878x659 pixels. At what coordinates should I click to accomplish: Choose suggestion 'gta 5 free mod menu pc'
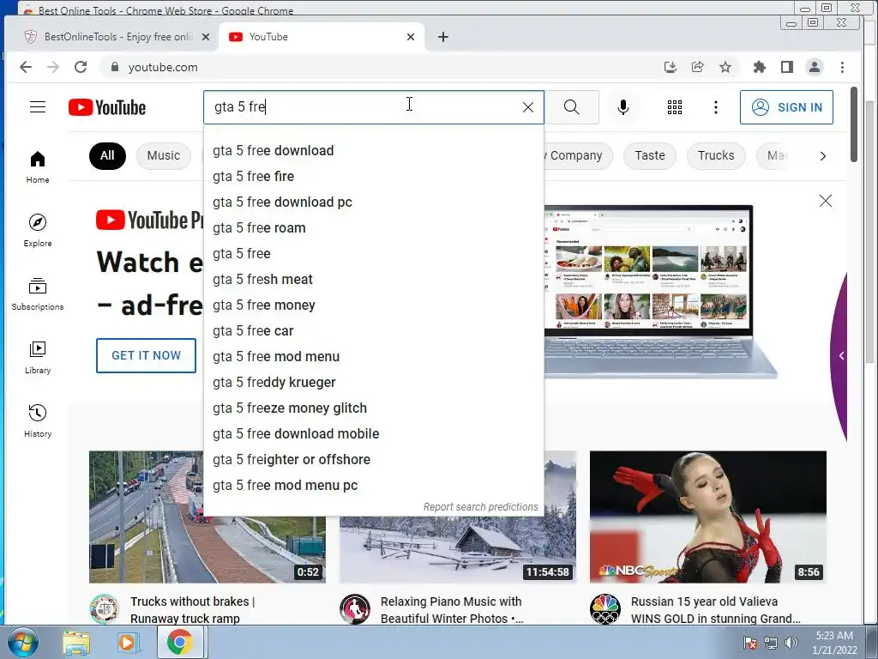tap(373, 486)
